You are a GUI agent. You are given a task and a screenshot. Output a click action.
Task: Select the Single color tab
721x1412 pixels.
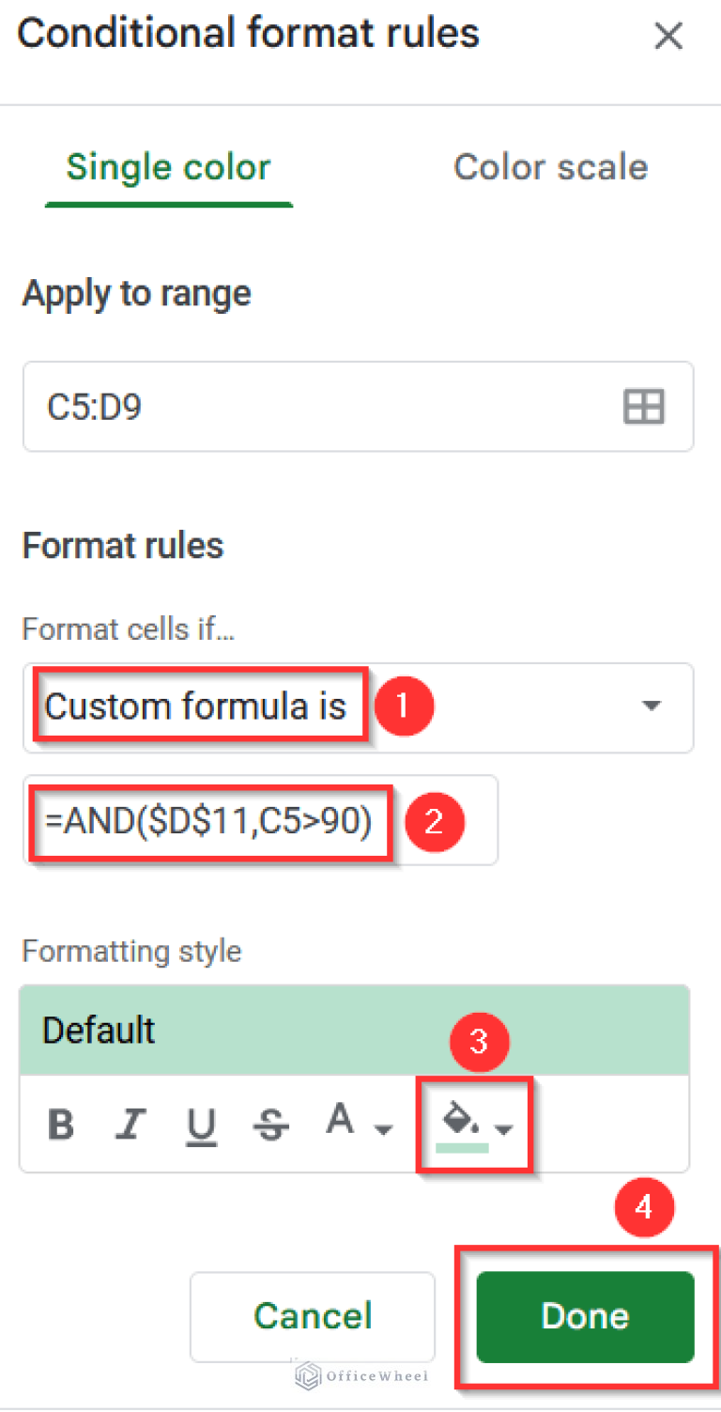(168, 166)
